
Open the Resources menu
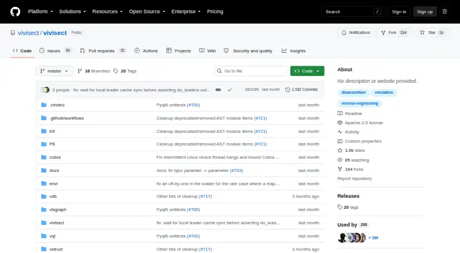108,11
